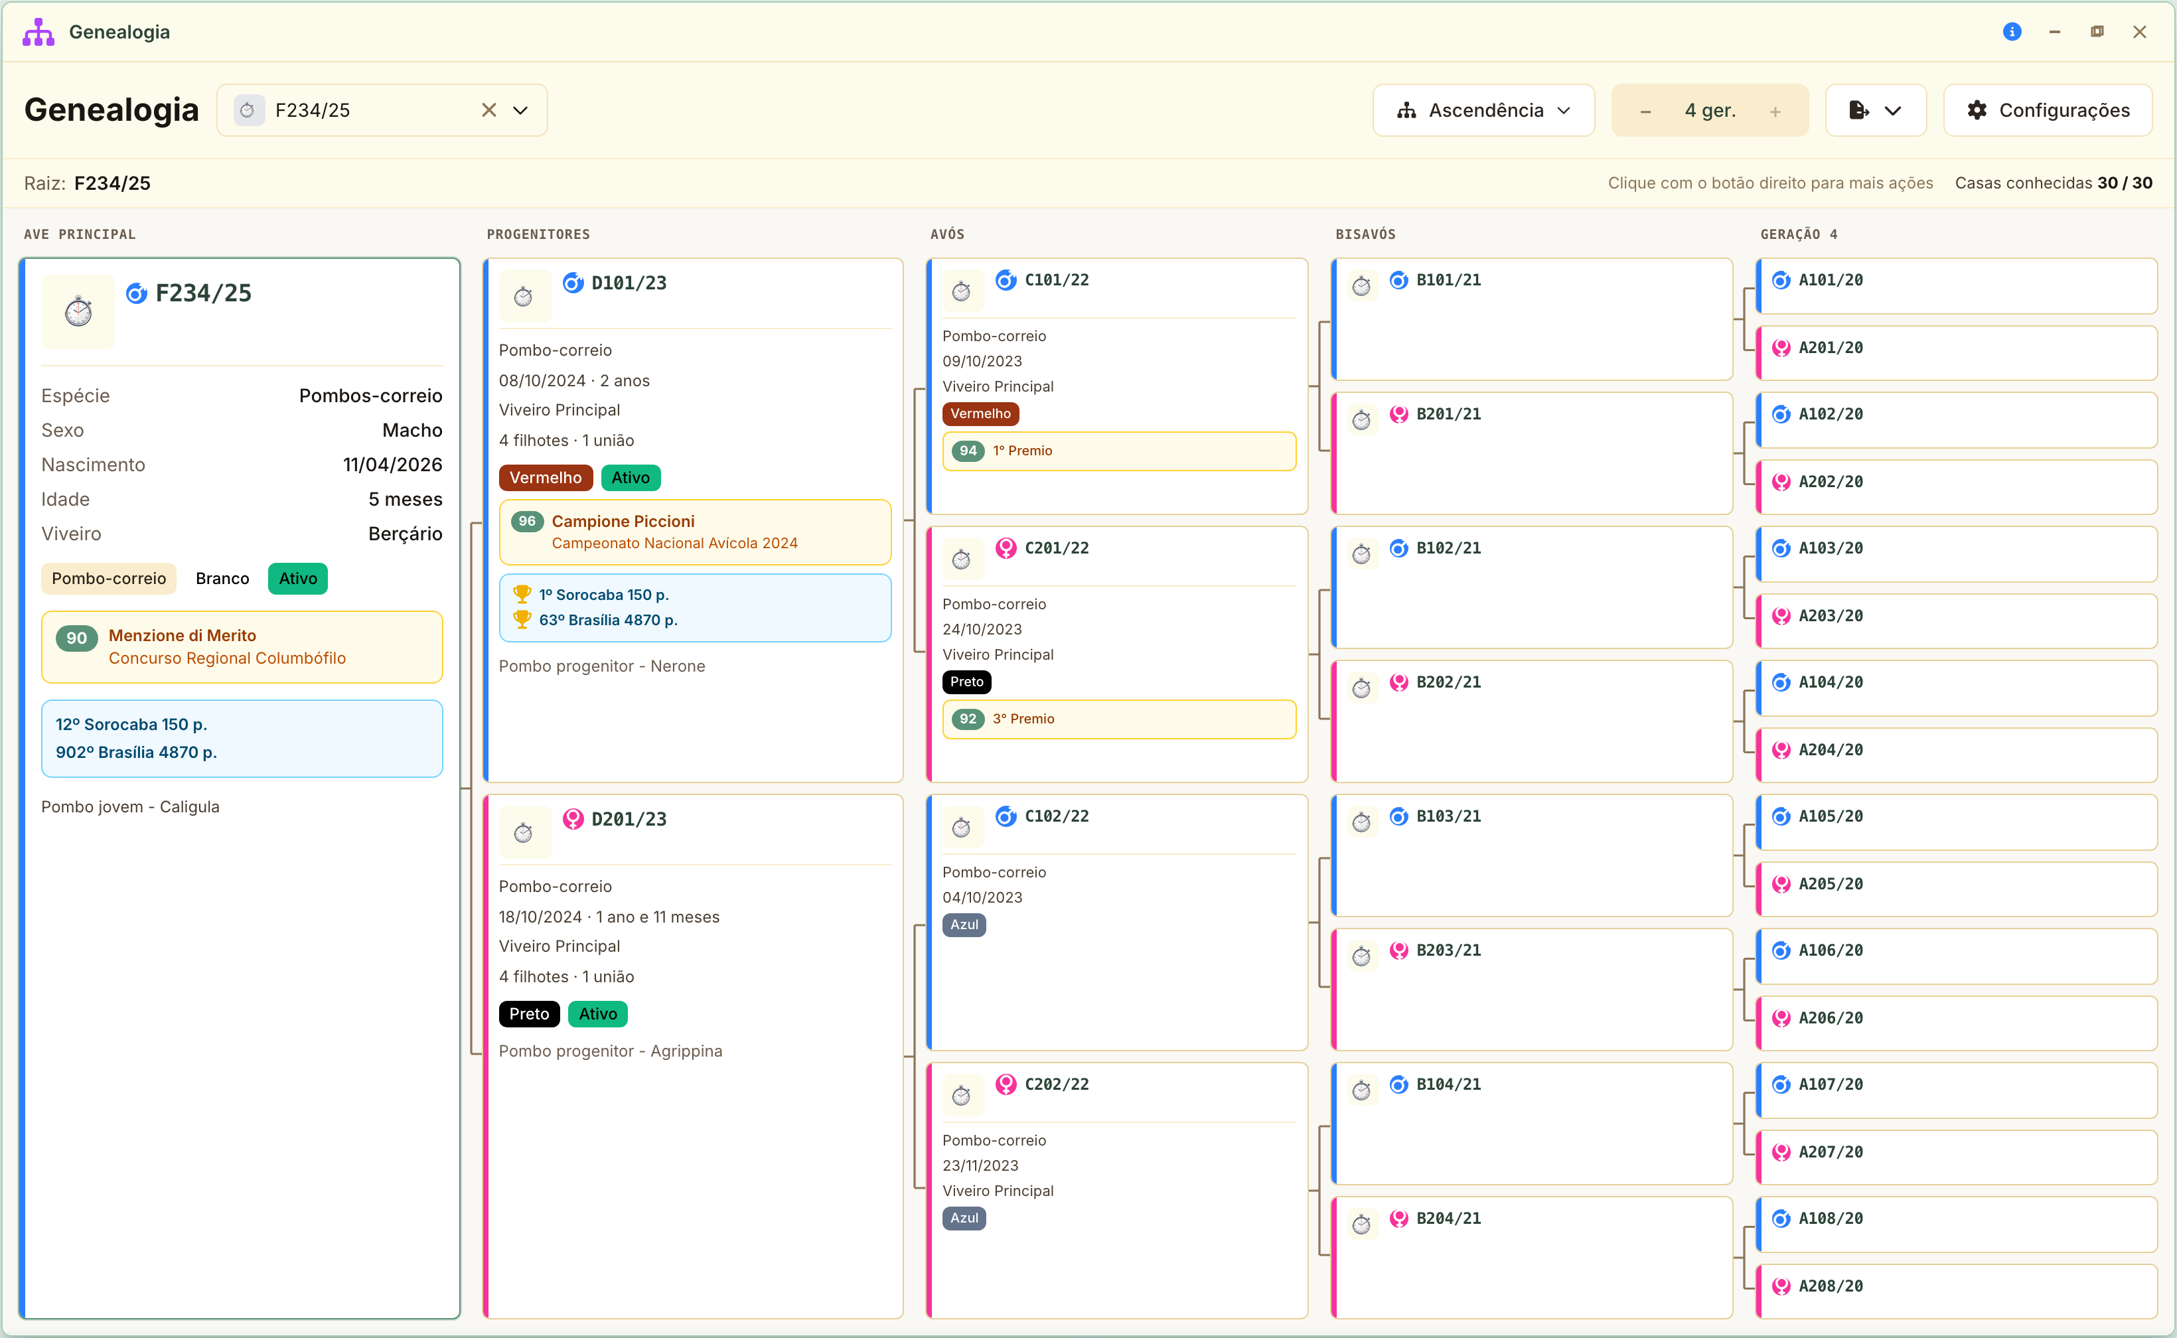Click the Genealogia app logo icon
2177x1338 pixels.
(39, 32)
